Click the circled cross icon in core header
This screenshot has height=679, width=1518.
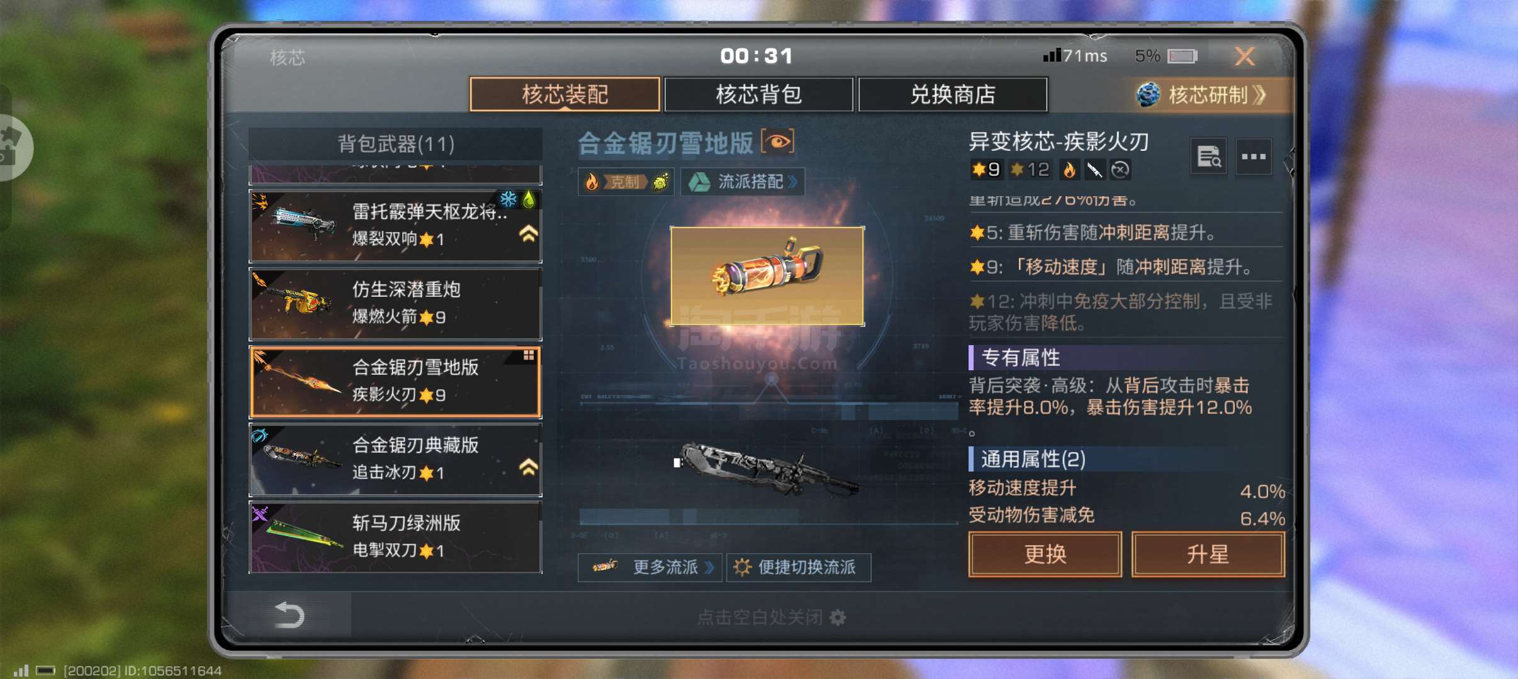(x=1120, y=170)
